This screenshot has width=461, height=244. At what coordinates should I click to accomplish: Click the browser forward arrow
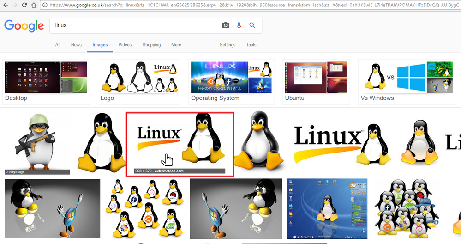pyautogui.click(x=15, y=5)
